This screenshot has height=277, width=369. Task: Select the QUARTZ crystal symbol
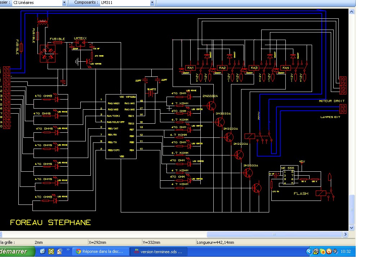[151, 94]
